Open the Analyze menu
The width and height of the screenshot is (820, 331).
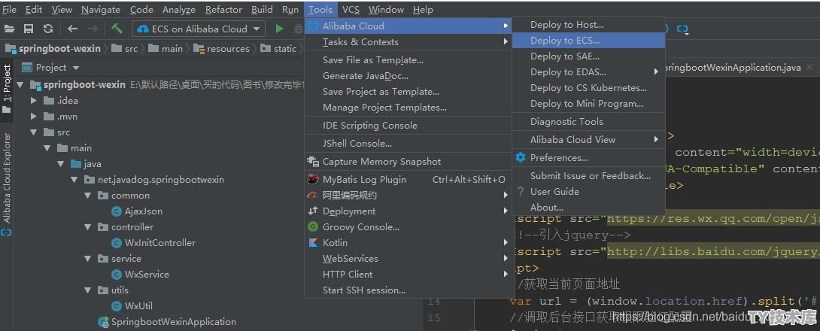[x=179, y=10]
